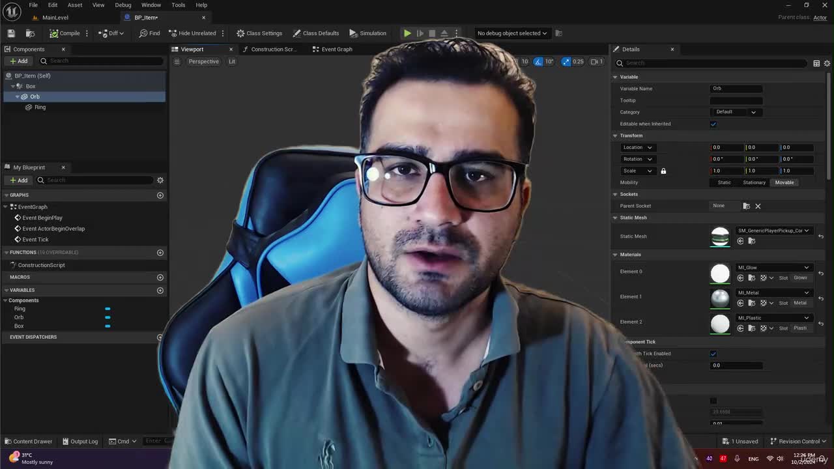The width and height of the screenshot is (834, 469).
Task: Switch Details to property matrix table view
Action: (x=816, y=63)
